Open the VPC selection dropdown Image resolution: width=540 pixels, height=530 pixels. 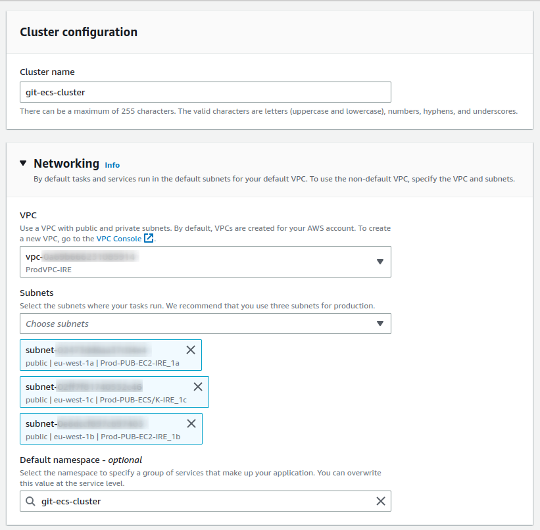380,262
